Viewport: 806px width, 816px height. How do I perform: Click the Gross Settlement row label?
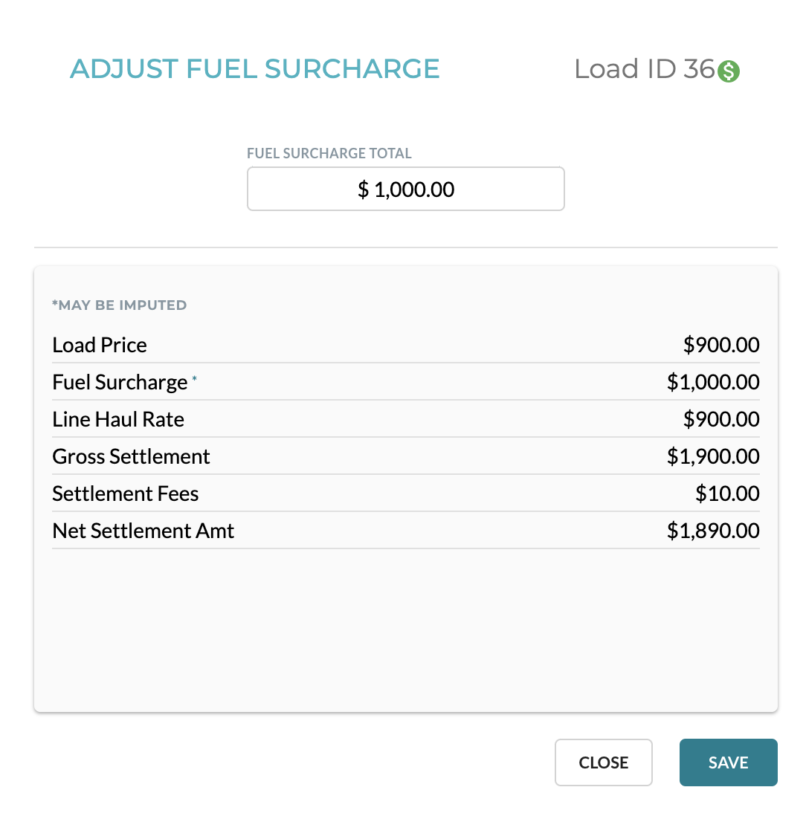131,456
